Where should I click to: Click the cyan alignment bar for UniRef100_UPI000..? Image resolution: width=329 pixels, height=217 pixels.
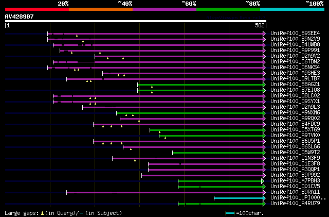click(x=239, y=198)
